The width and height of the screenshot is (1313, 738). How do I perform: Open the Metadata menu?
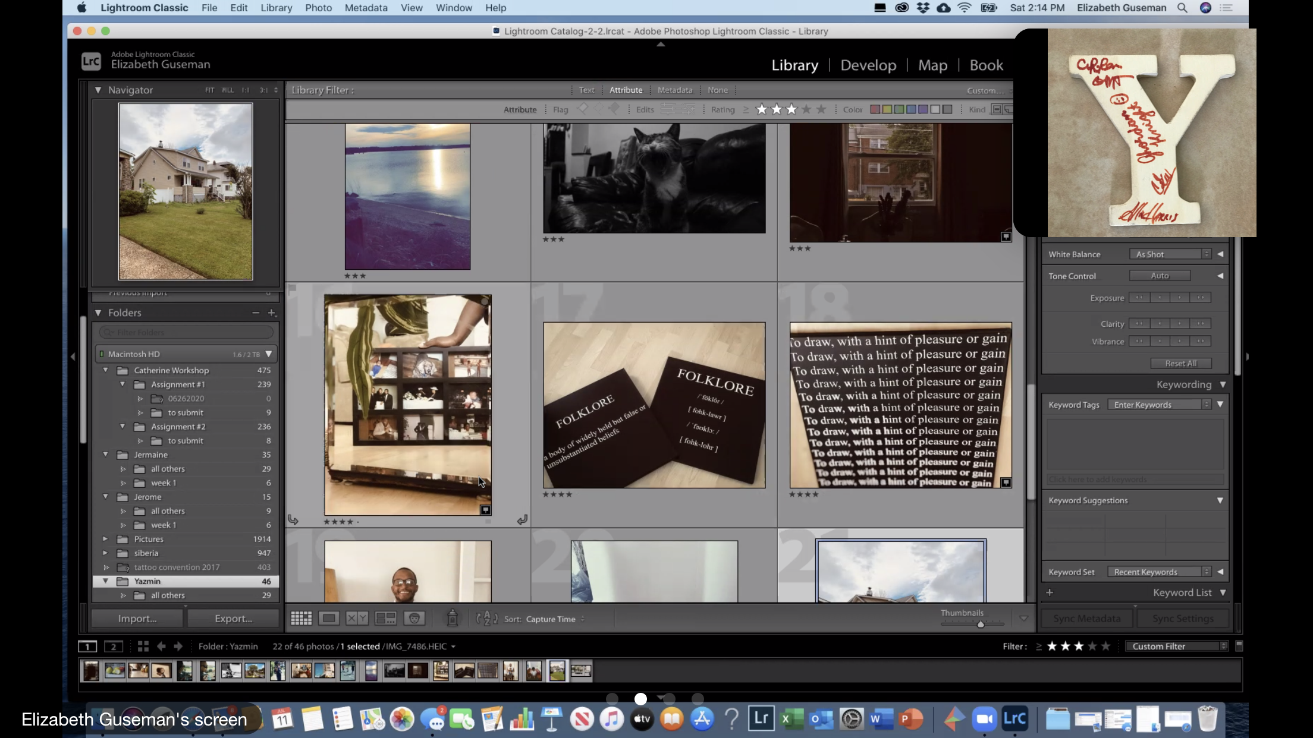[x=366, y=8]
